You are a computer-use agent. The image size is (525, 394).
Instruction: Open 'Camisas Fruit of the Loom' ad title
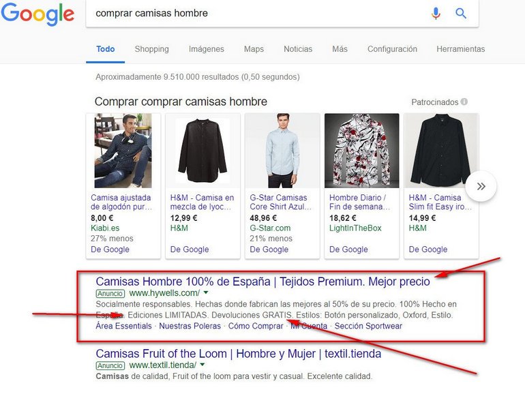[239, 354]
